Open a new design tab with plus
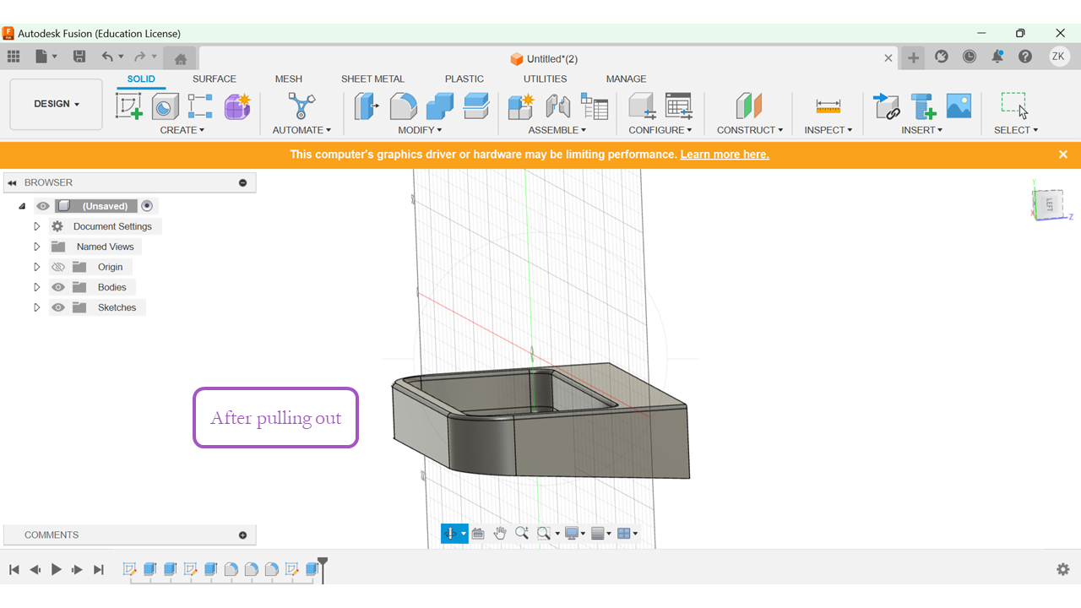1081x608 pixels. click(913, 57)
